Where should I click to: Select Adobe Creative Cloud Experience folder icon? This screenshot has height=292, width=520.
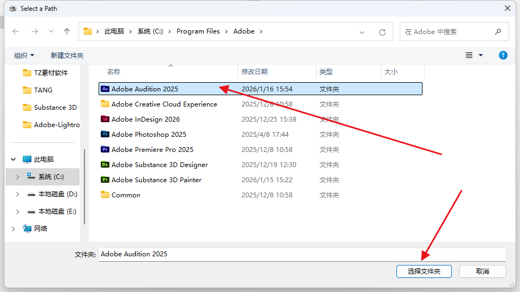pos(105,104)
